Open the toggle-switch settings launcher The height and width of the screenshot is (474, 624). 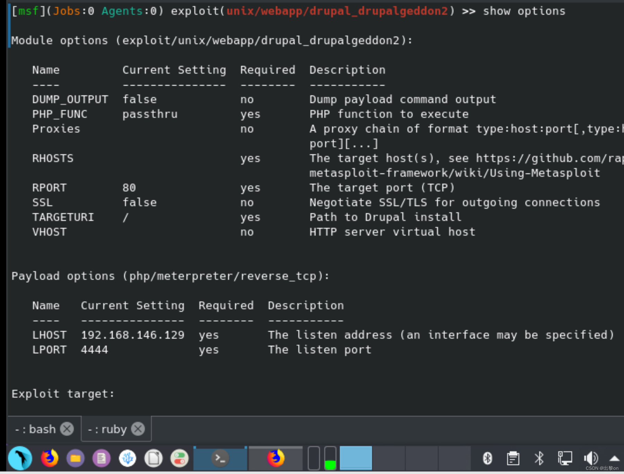(179, 458)
